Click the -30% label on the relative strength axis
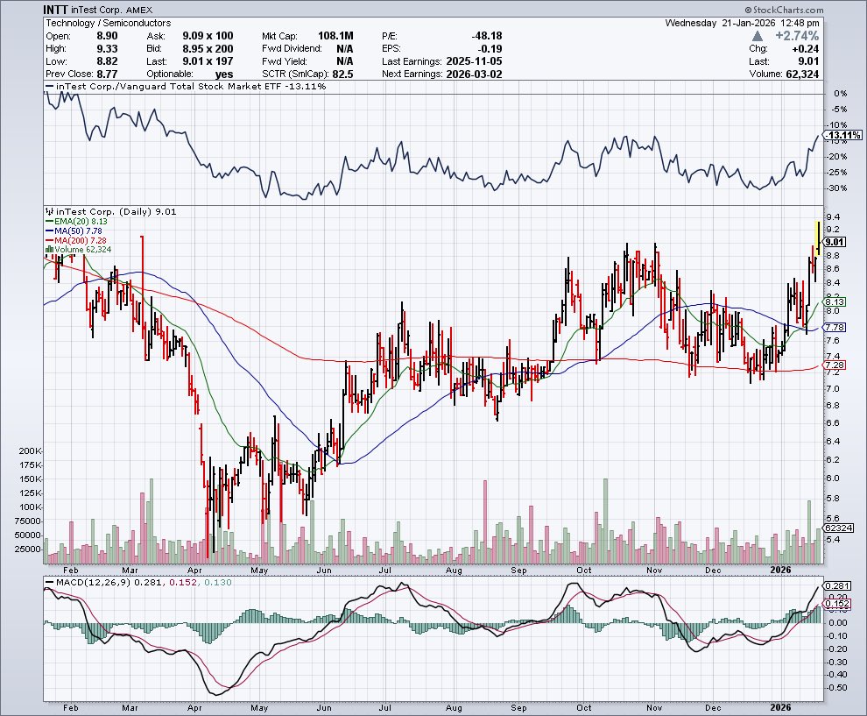 click(837, 188)
